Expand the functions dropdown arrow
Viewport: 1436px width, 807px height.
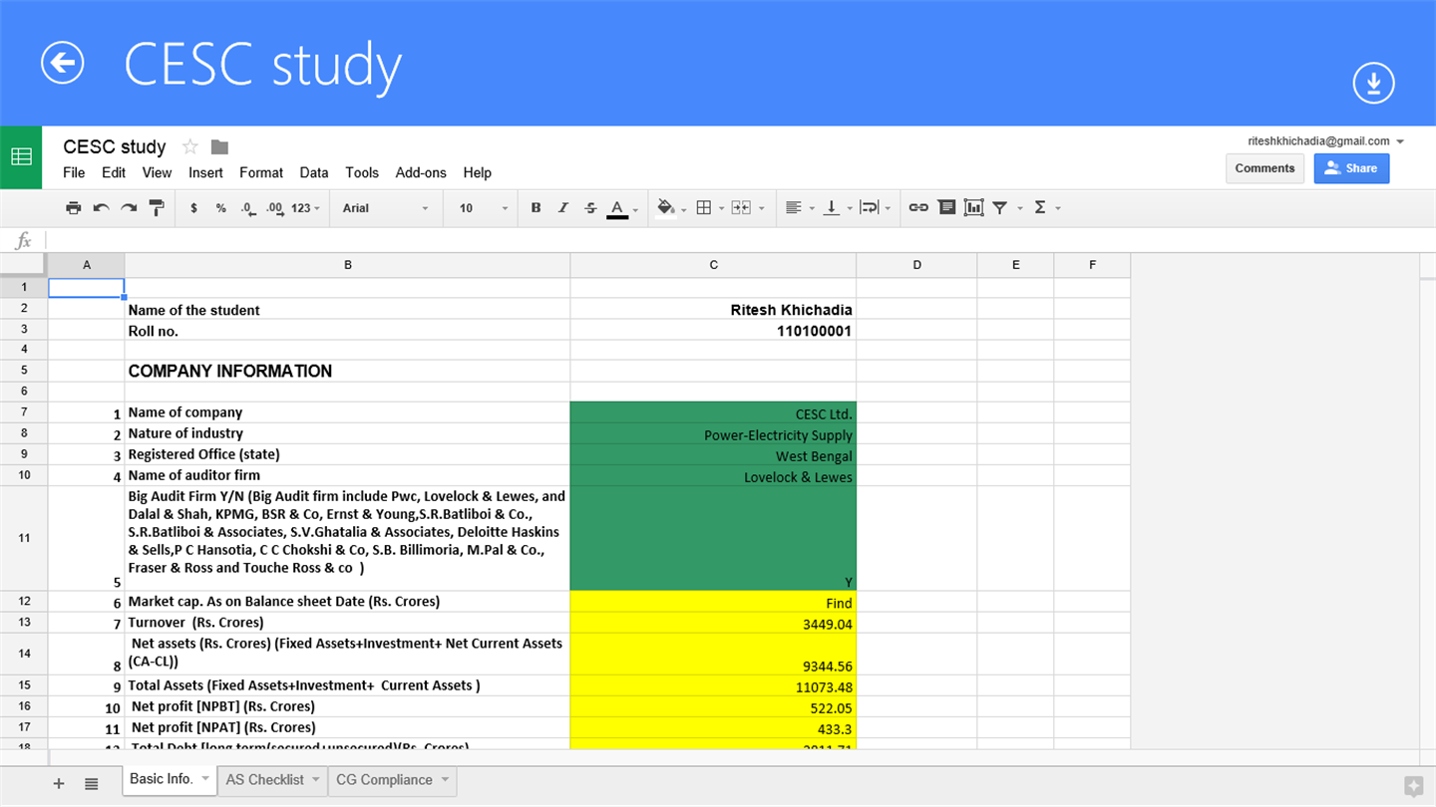1058,208
